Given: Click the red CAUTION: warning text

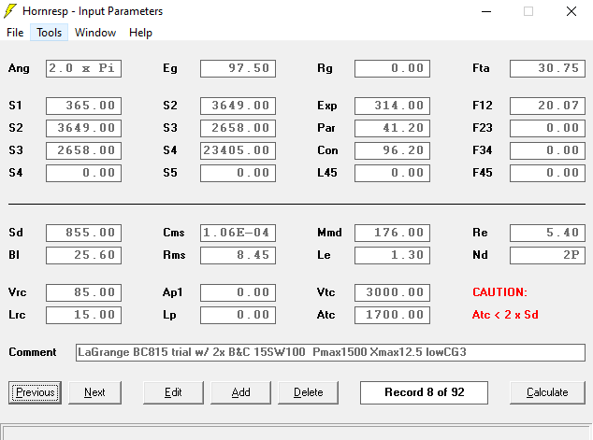Looking at the screenshot, I should tap(499, 292).
